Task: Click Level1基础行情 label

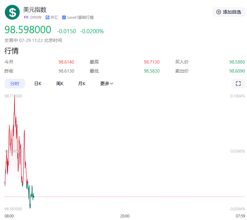Action: (x=80, y=17)
